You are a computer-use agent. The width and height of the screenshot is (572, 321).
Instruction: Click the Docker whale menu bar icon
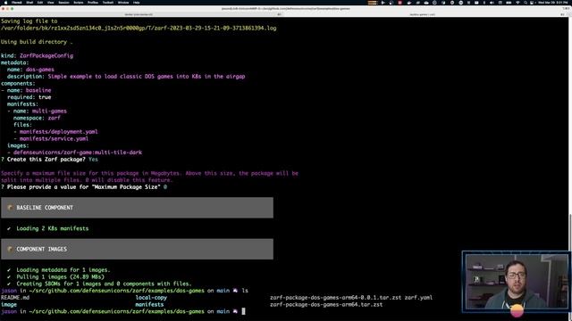(409, 3)
